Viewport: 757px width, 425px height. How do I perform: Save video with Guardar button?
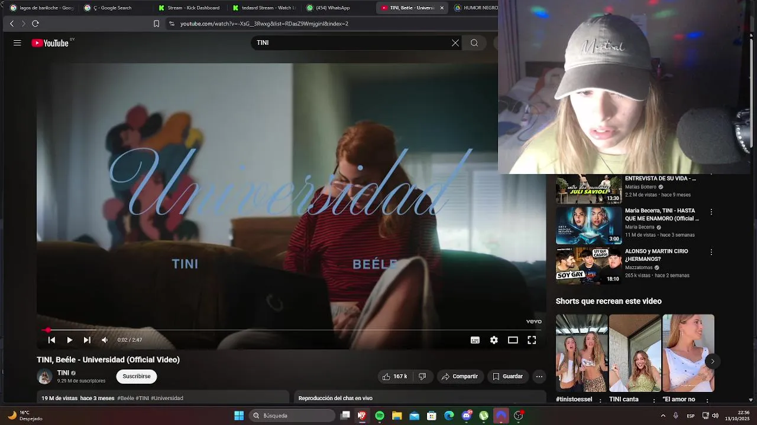(508, 377)
